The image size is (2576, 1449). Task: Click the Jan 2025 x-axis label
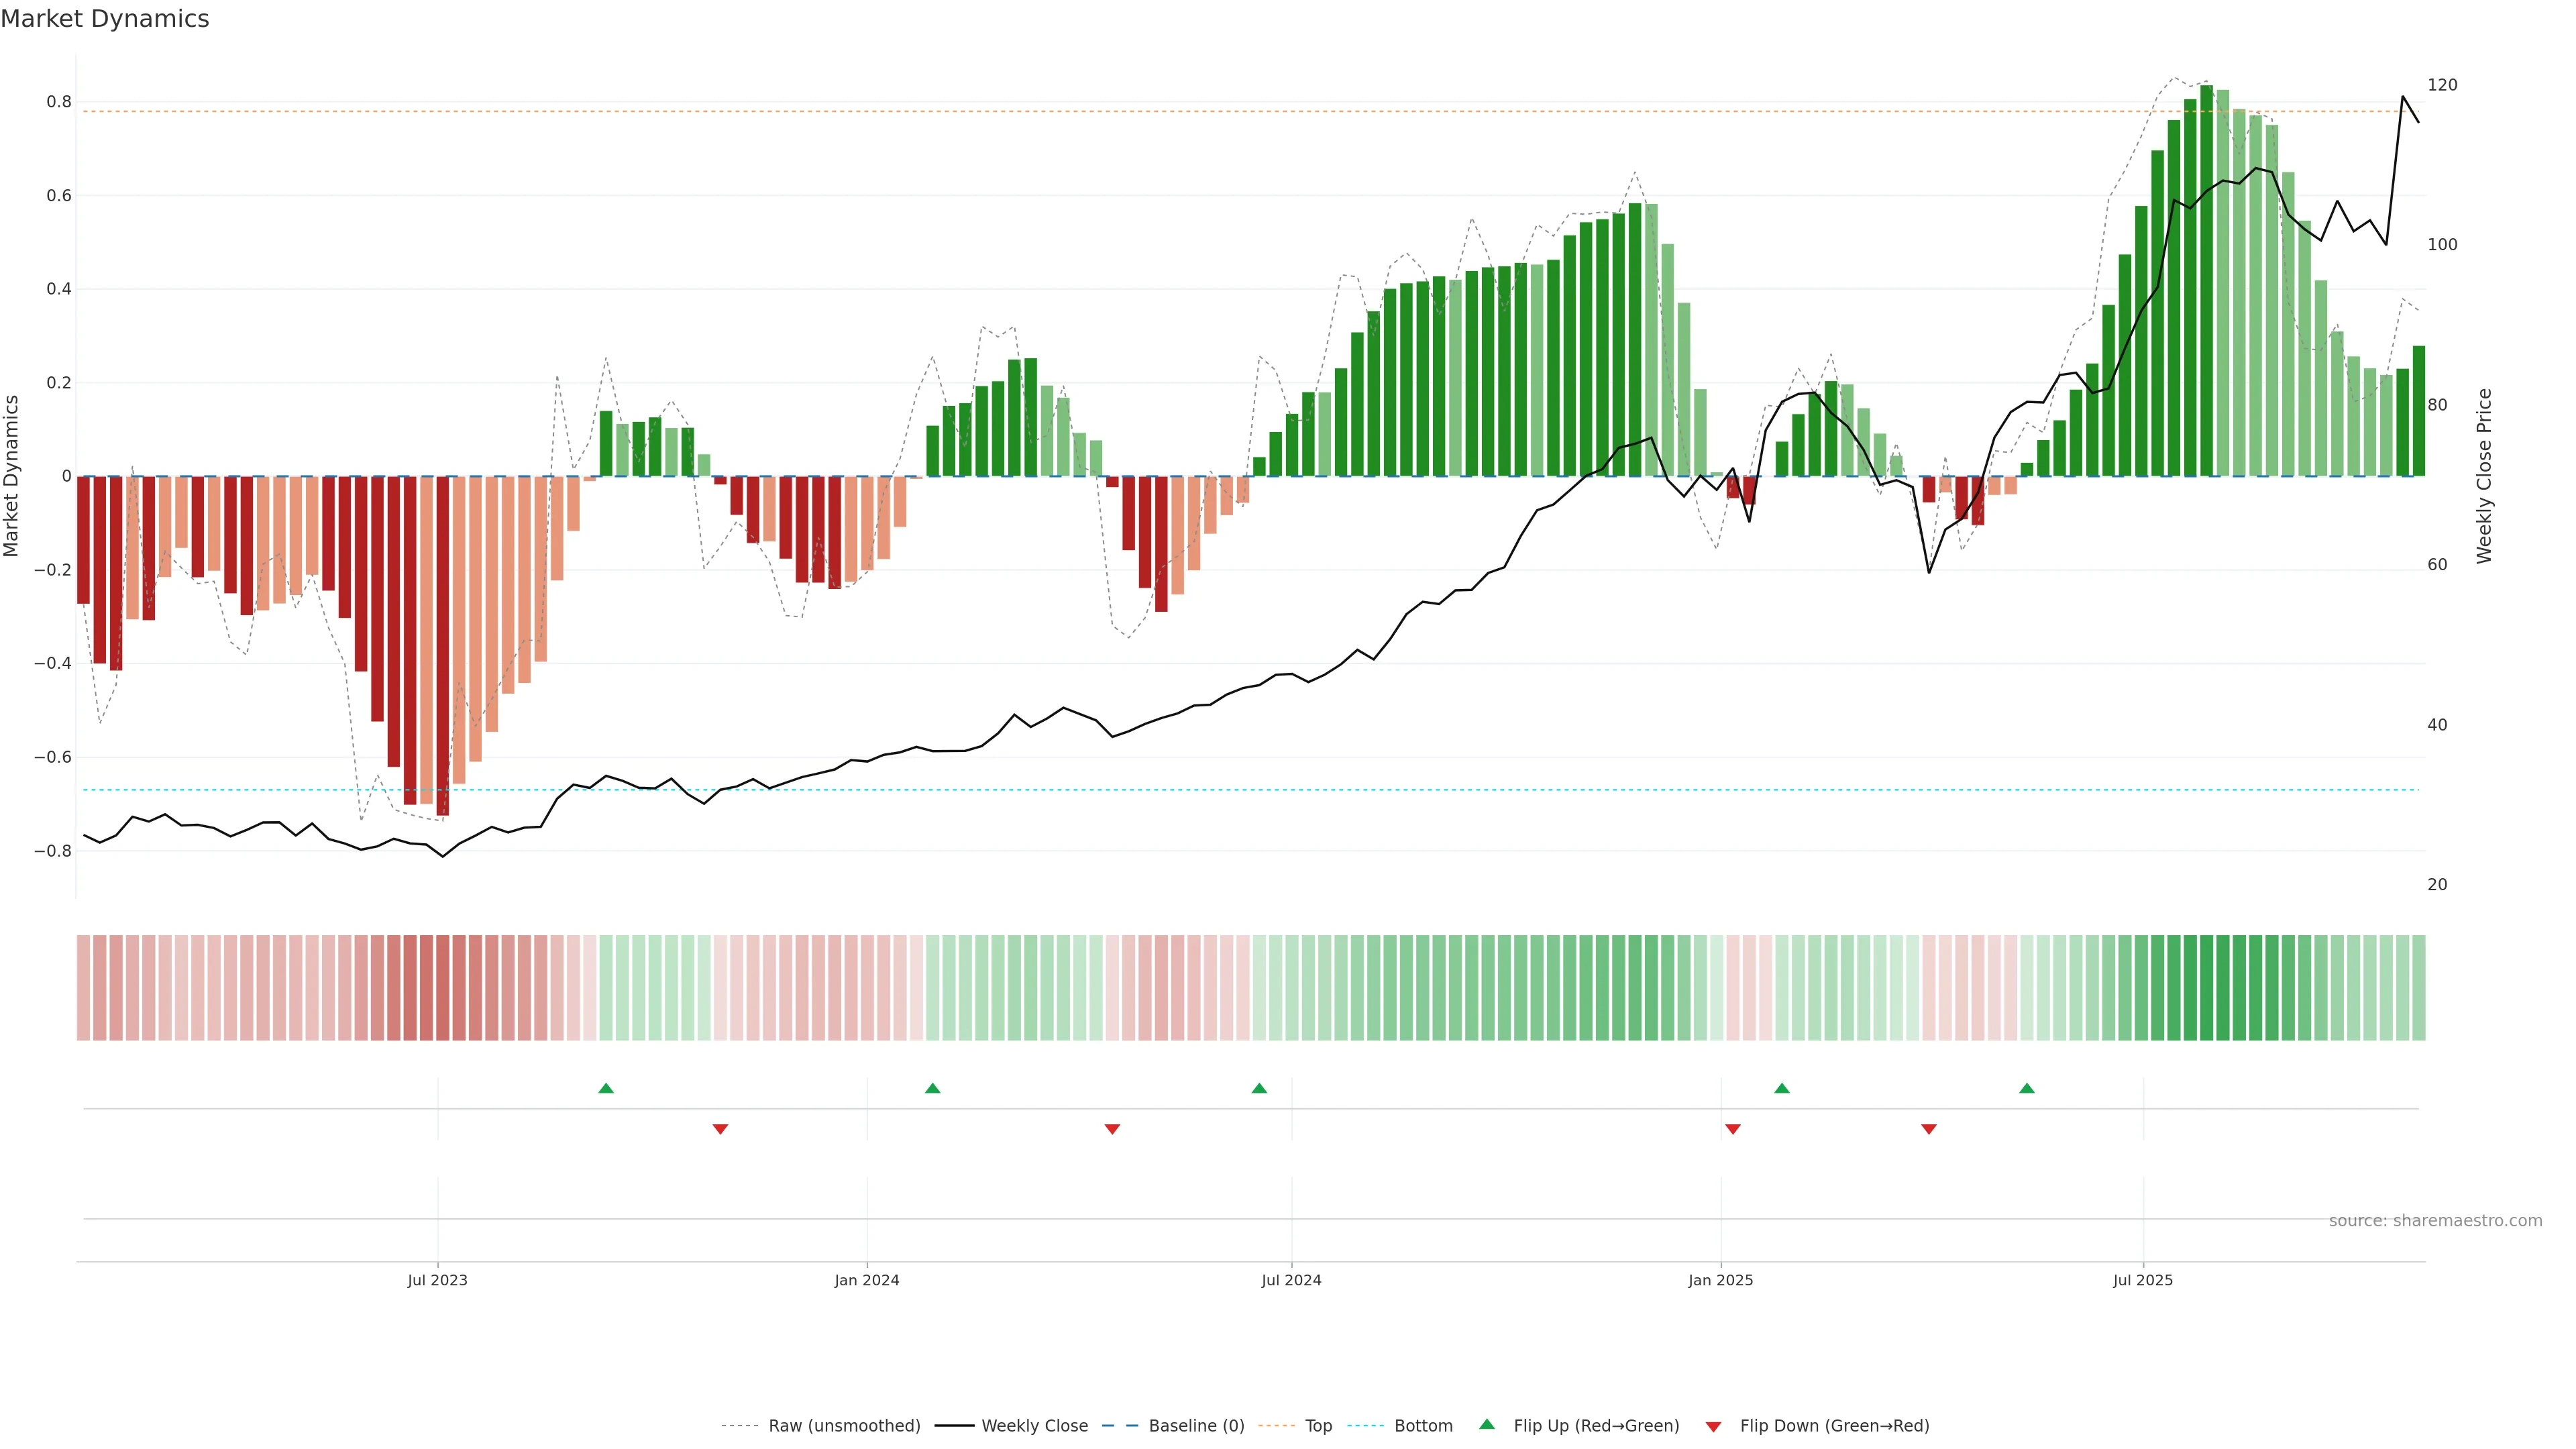click(x=1720, y=1280)
